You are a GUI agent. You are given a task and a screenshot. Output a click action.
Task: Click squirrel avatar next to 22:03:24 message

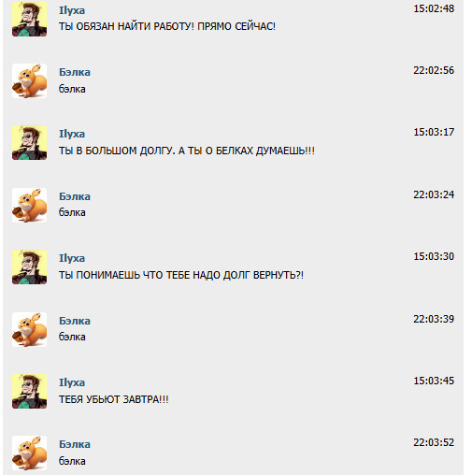[x=29, y=205]
